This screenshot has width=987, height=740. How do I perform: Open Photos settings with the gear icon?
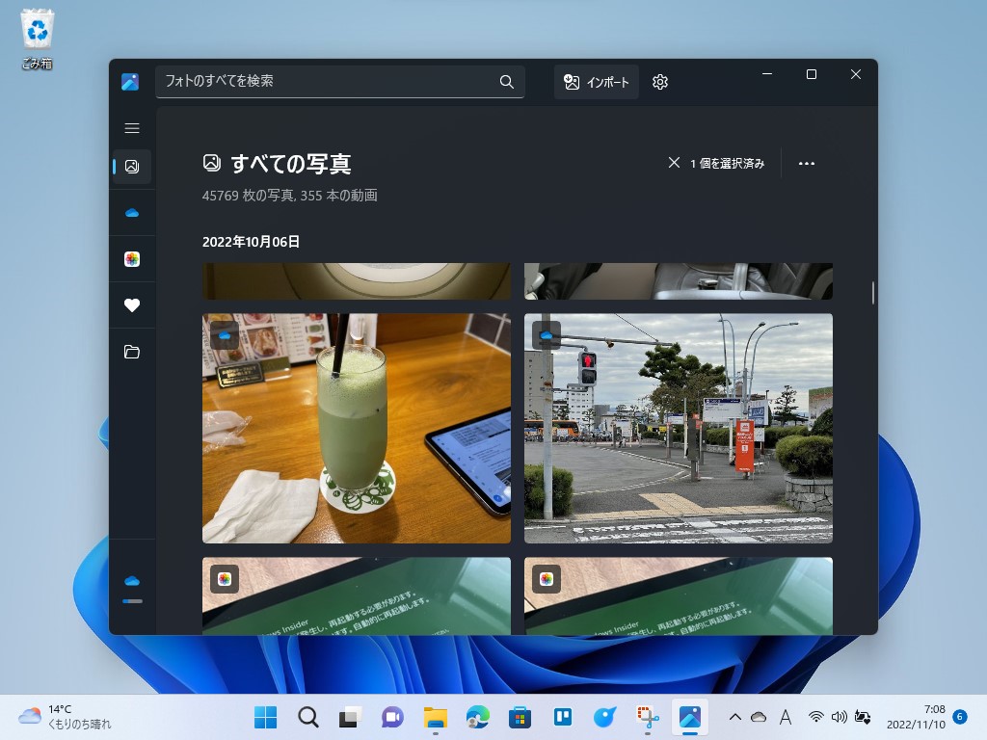(659, 82)
